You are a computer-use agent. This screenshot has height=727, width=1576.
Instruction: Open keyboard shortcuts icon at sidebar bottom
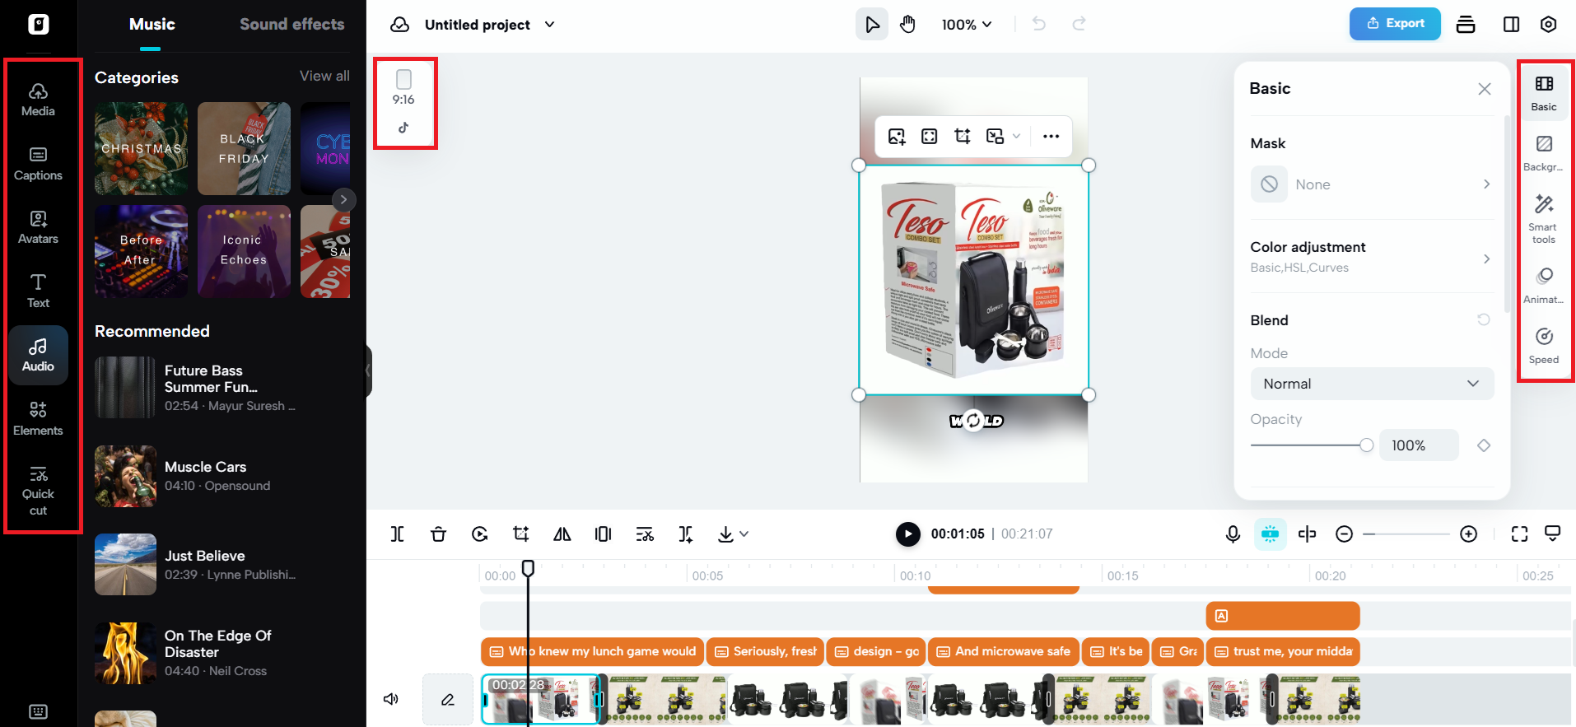click(38, 711)
